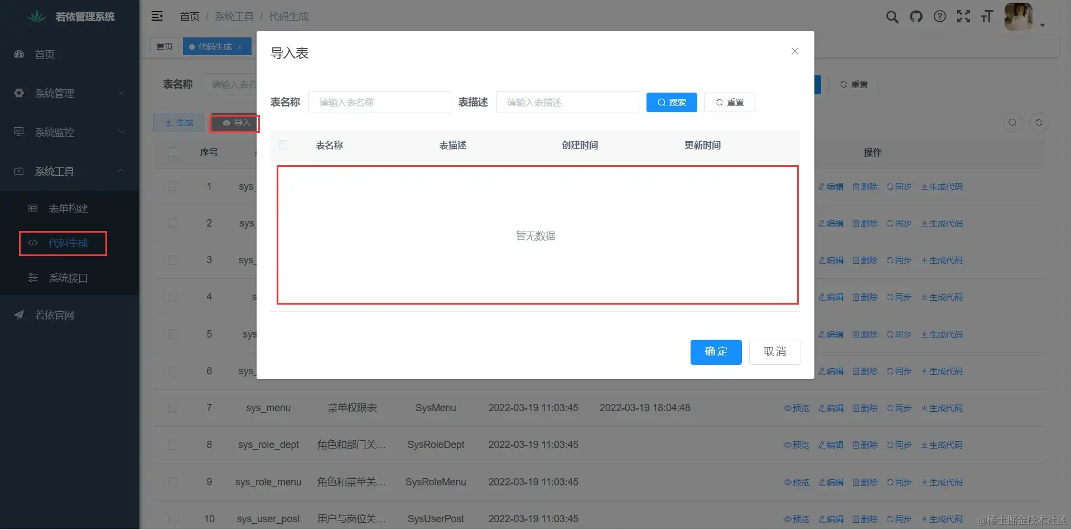Toggle fullscreen with the expand icon
Screen dimensions: 1071x530
[x=963, y=17]
